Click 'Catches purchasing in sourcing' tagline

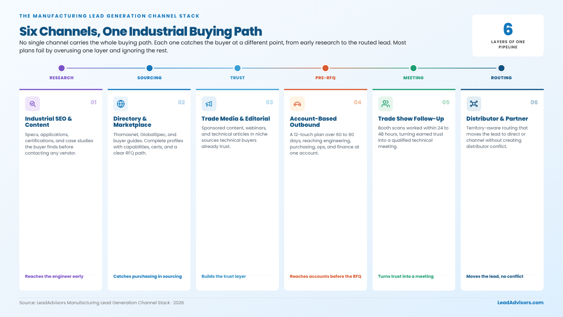tap(147, 276)
